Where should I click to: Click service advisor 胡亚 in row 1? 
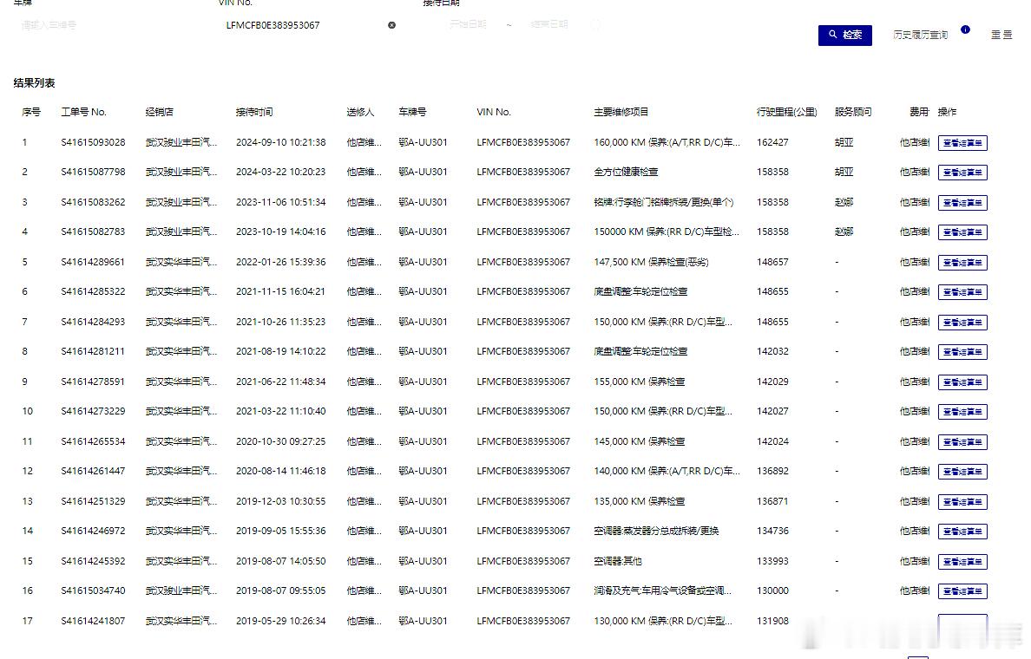tap(844, 142)
